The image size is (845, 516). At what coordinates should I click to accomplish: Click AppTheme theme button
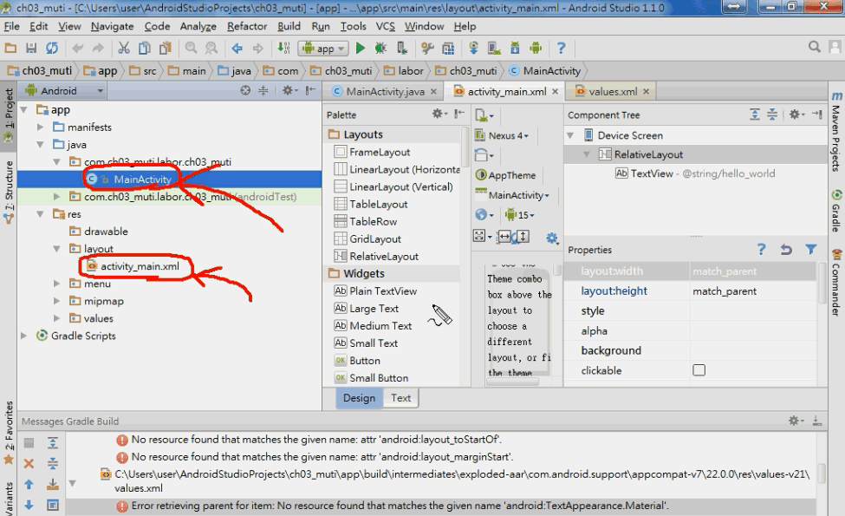(x=505, y=175)
